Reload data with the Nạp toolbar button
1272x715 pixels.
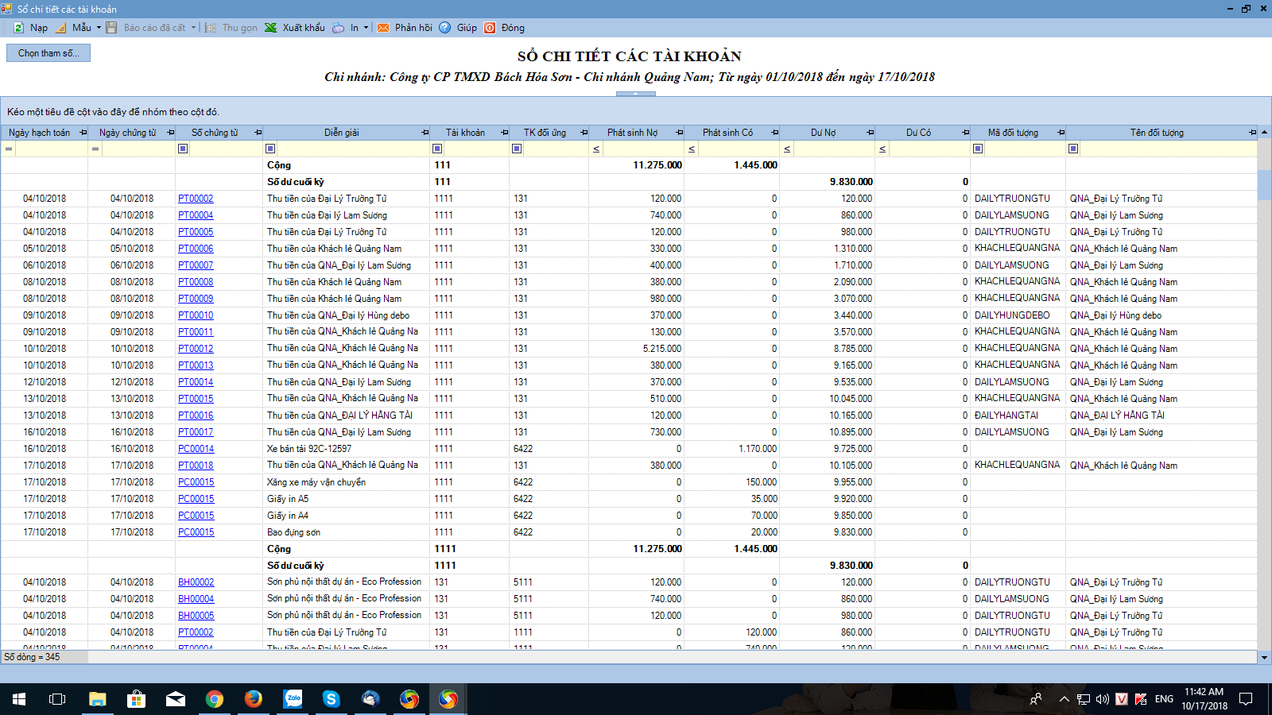click(x=30, y=28)
